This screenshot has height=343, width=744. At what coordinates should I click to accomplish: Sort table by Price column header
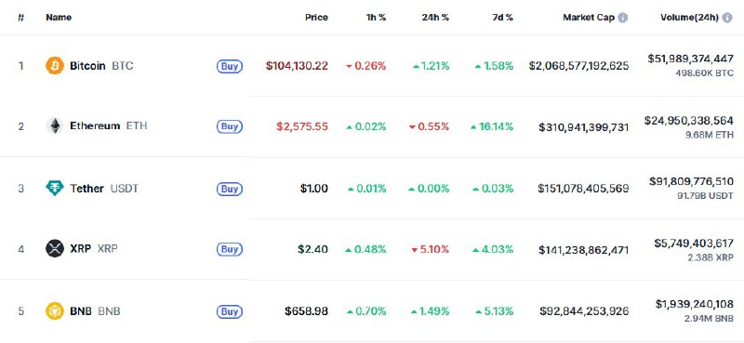(x=316, y=18)
